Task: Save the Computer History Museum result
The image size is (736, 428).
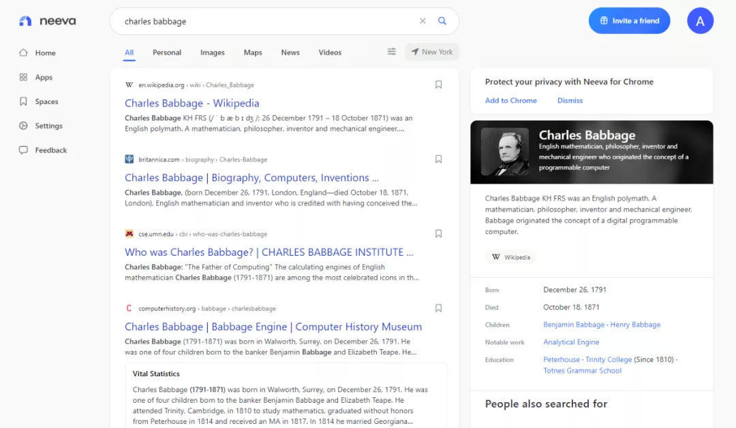Action: coord(438,308)
